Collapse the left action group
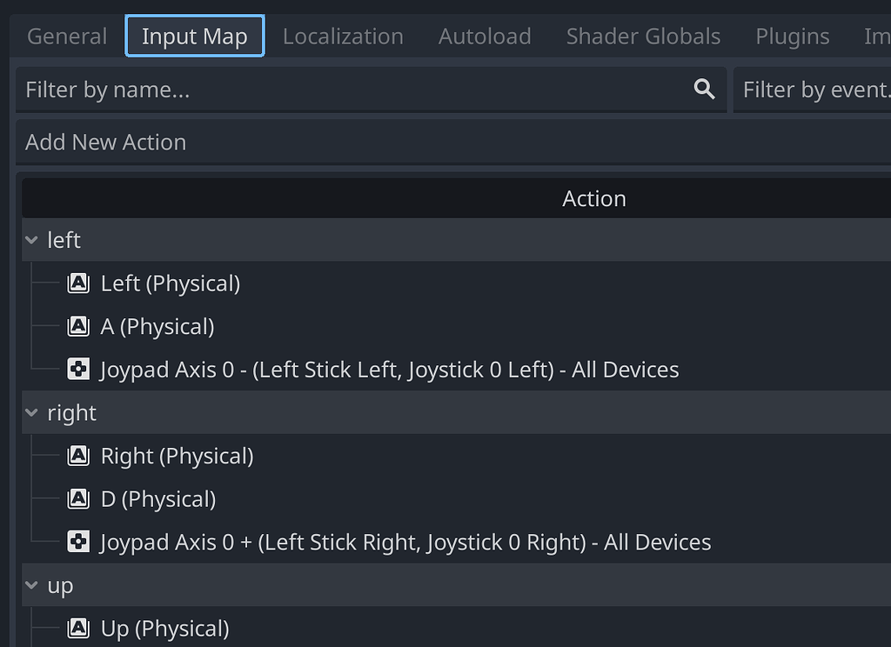This screenshot has height=647, width=891. [x=33, y=240]
